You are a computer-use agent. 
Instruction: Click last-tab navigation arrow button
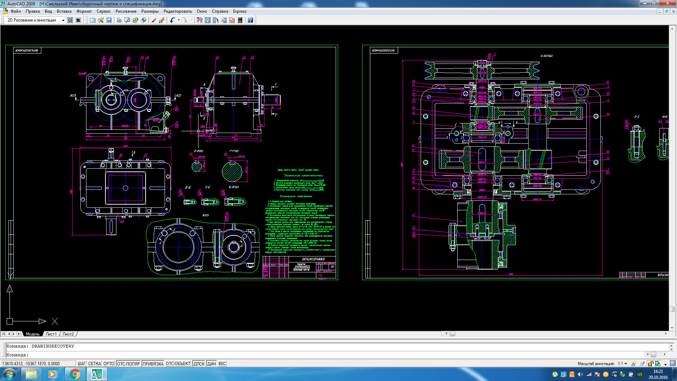point(19,334)
